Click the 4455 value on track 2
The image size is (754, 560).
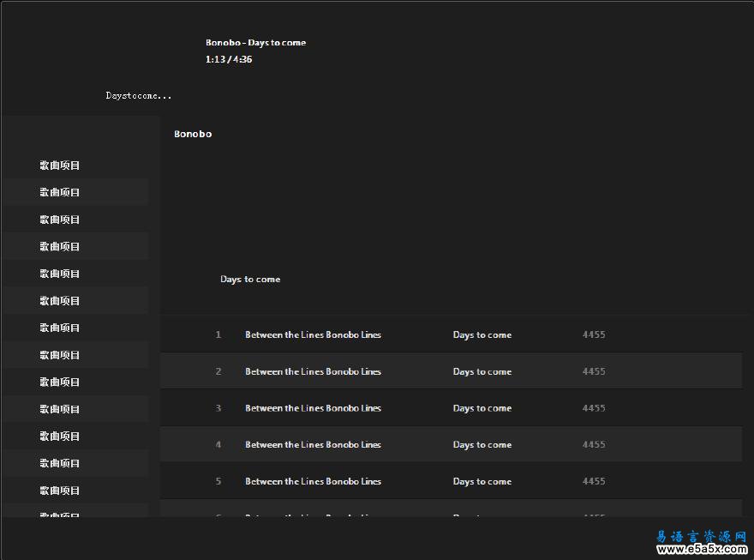(594, 372)
